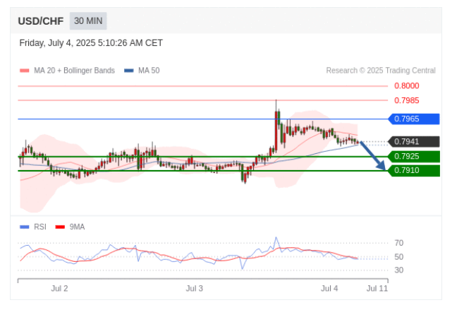Select the blue 0.7965 price tag
Screen dimensions: 457x317
coord(414,119)
